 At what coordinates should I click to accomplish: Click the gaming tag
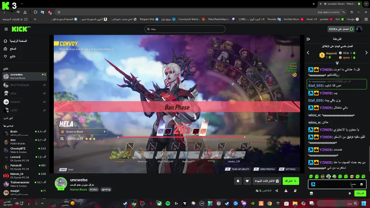[x=106, y=190]
